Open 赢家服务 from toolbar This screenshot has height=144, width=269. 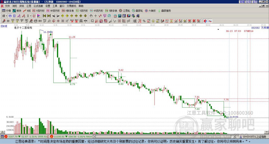[164, 11]
